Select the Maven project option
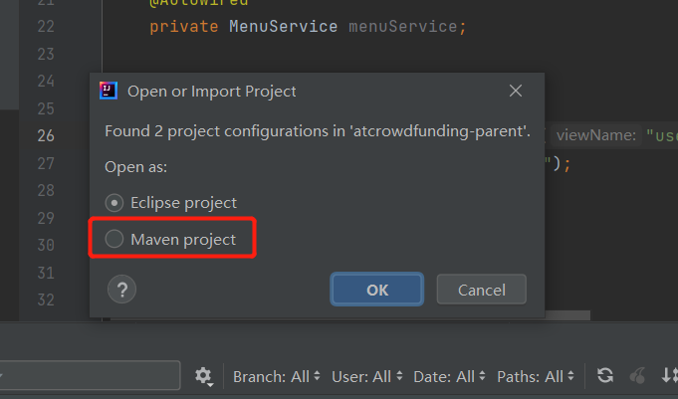 [x=115, y=239]
